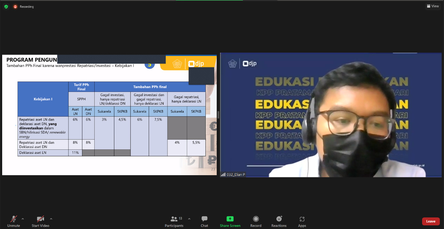Click signal strength icon beside 032_Dian P
This screenshot has height=229, width=444.
pyautogui.click(x=223, y=175)
